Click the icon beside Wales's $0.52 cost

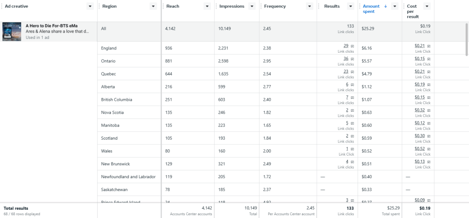tap(429, 149)
